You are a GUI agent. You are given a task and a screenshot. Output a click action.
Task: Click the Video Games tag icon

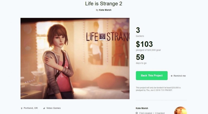coord(44,108)
